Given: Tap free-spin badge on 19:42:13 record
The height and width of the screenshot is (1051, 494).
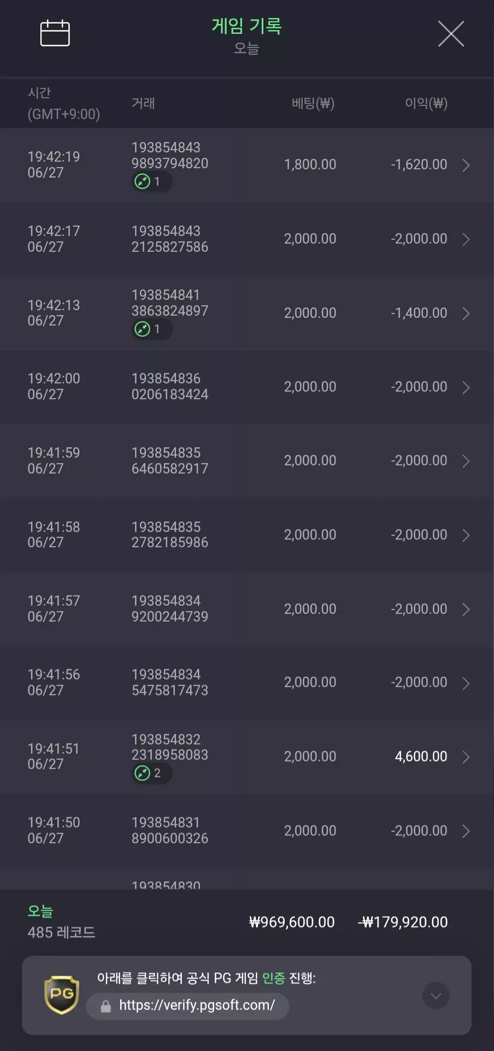Looking at the screenshot, I should (152, 329).
